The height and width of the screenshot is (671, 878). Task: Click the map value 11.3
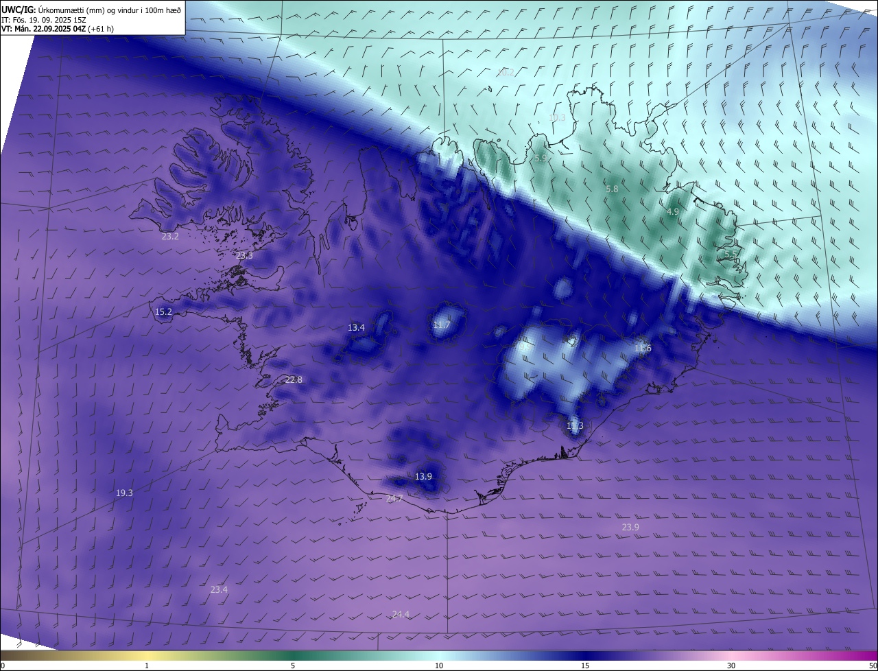click(x=575, y=426)
